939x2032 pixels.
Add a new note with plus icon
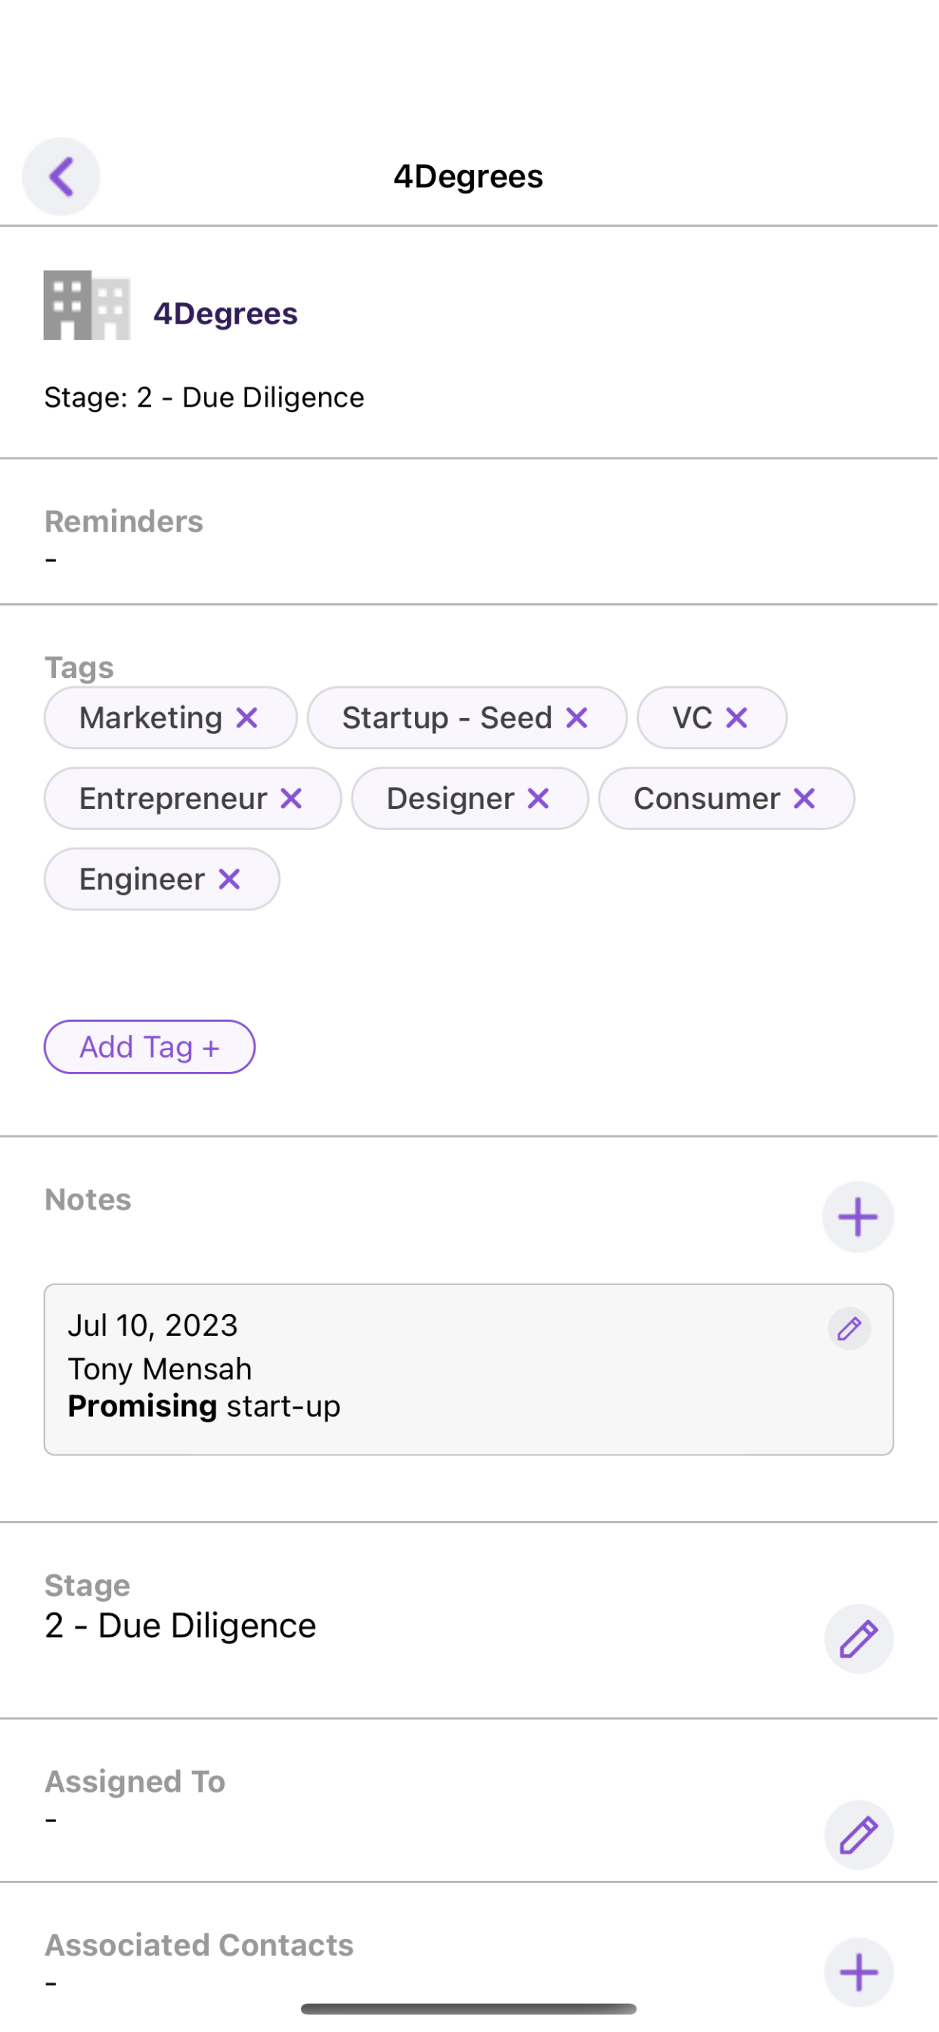(857, 1216)
